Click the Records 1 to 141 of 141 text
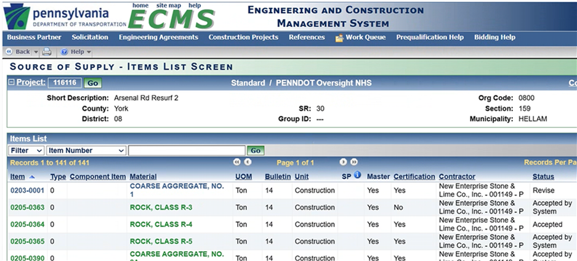Viewport: 577px width, 261px height. coord(49,163)
